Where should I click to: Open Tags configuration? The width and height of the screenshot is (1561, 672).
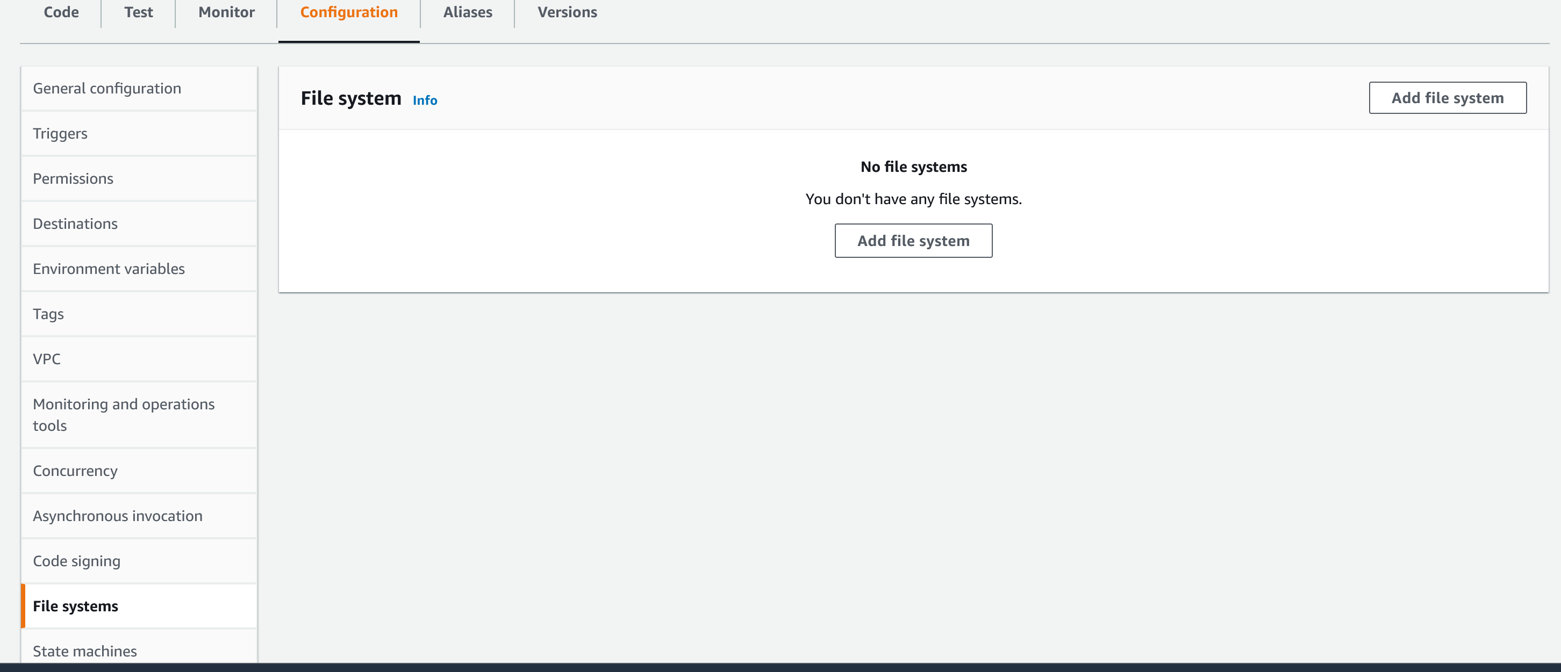48,314
